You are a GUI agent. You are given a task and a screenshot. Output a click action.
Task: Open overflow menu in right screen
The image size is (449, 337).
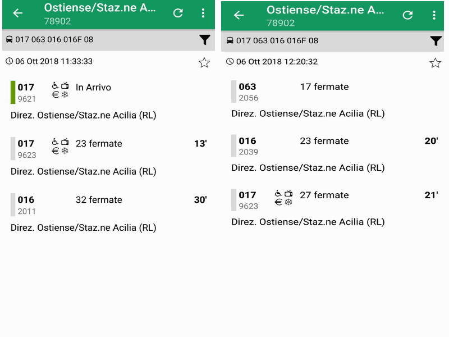click(434, 15)
